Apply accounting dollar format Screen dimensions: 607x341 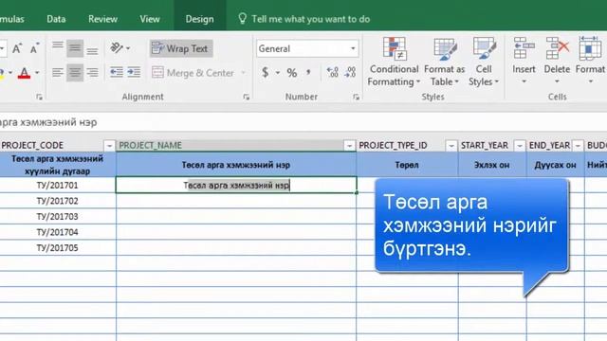[x=266, y=72]
